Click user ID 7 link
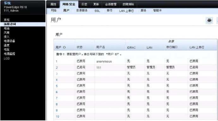 [x=57, y=98]
